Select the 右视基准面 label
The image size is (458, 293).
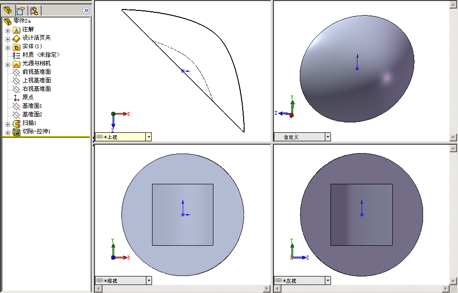pos(36,88)
